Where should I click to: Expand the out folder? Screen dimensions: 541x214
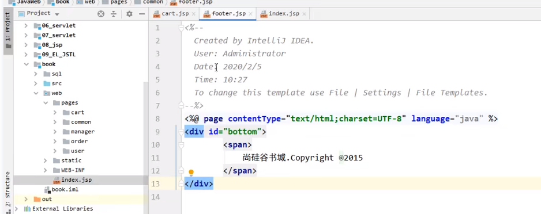(x=26, y=199)
